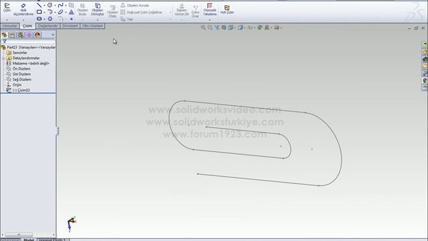
Task: Open the Spline tool dropdown arrow
Action: coord(66,5)
